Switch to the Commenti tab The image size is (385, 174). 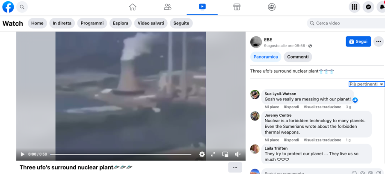coord(298,57)
